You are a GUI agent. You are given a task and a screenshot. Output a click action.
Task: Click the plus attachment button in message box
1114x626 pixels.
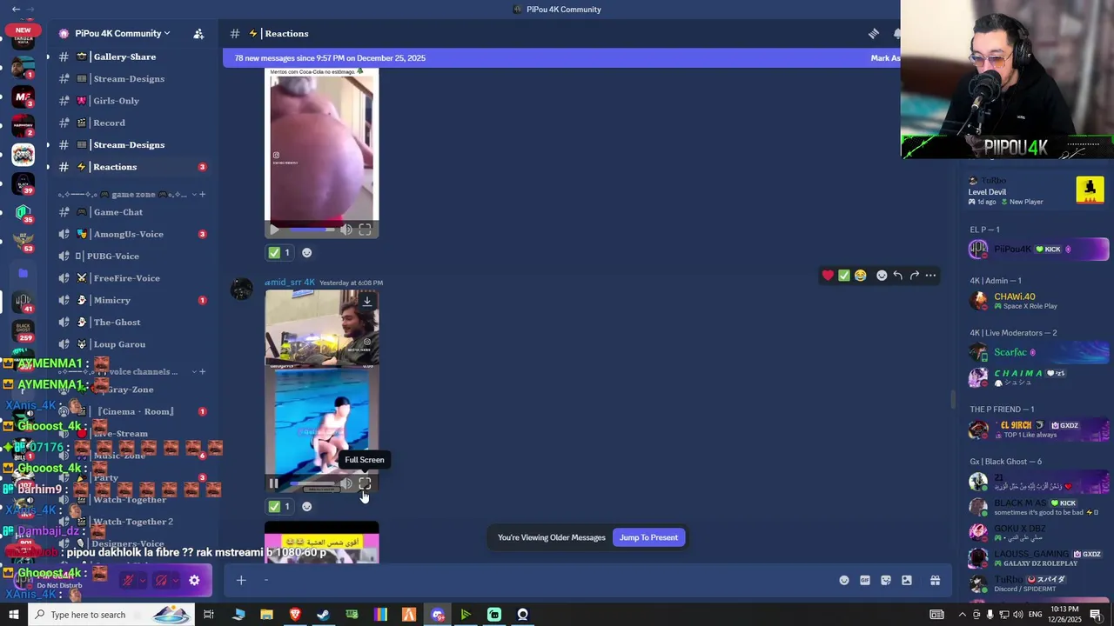pyautogui.click(x=241, y=581)
